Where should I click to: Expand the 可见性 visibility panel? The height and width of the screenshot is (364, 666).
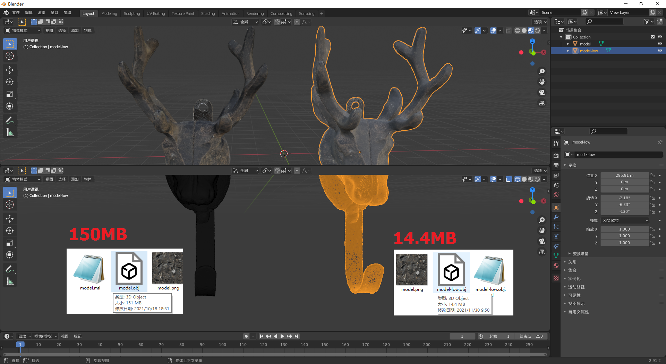tap(574, 295)
